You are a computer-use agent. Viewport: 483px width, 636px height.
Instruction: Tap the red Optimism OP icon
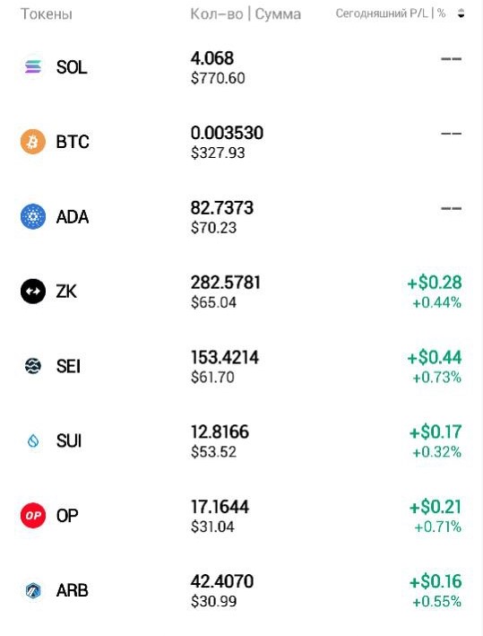[x=33, y=516]
